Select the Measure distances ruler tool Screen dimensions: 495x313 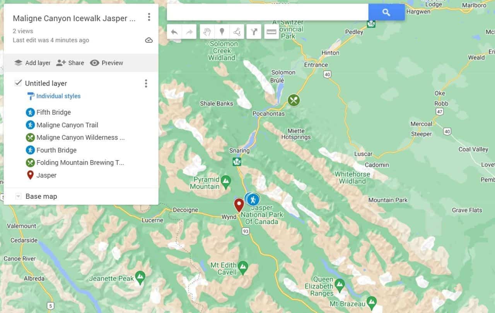click(x=272, y=32)
